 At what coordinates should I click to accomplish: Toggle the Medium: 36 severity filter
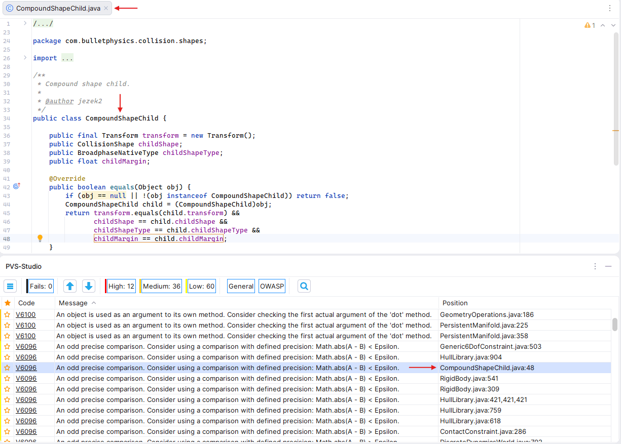161,286
